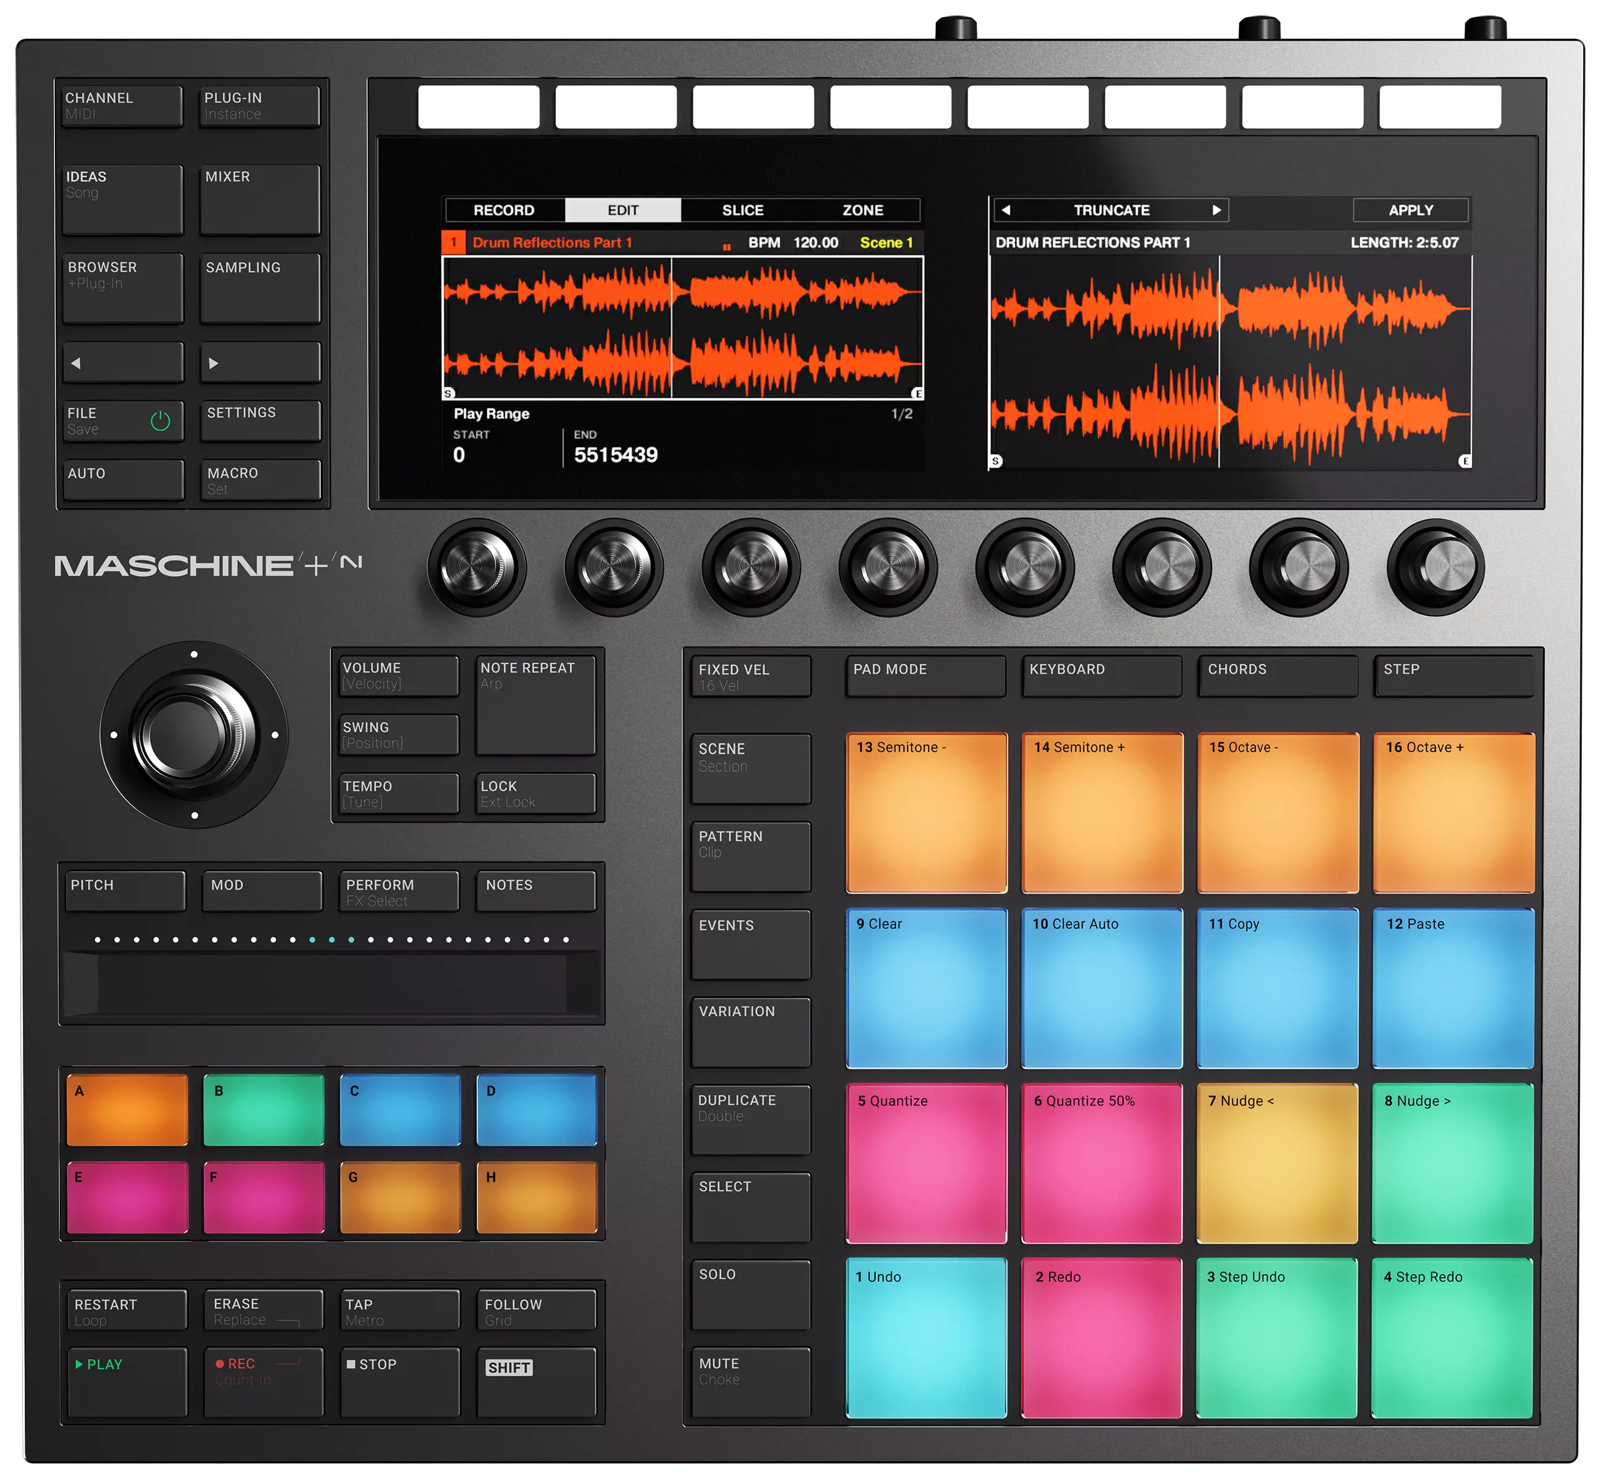Viewport: 1601px width, 1479px height.
Task: Tap pad 3 Step Undo
Action: tap(1277, 1338)
